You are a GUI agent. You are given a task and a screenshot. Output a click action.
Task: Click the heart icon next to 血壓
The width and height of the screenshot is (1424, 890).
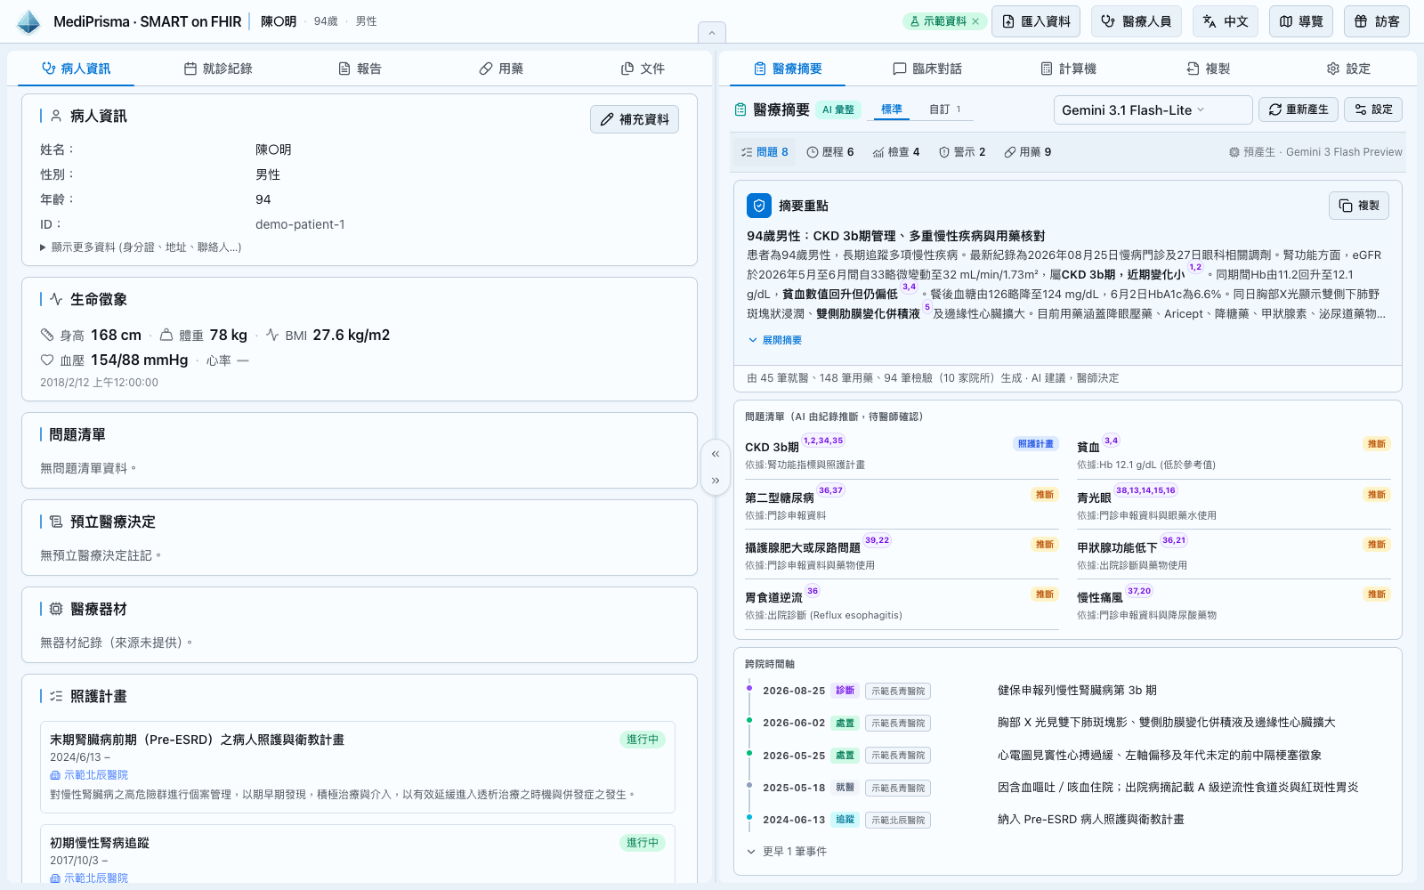pyautogui.click(x=47, y=360)
